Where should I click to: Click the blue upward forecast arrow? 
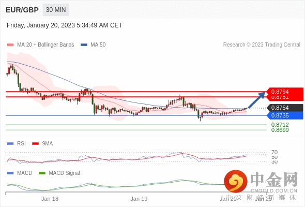pyautogui.click(x=256, y=100)
